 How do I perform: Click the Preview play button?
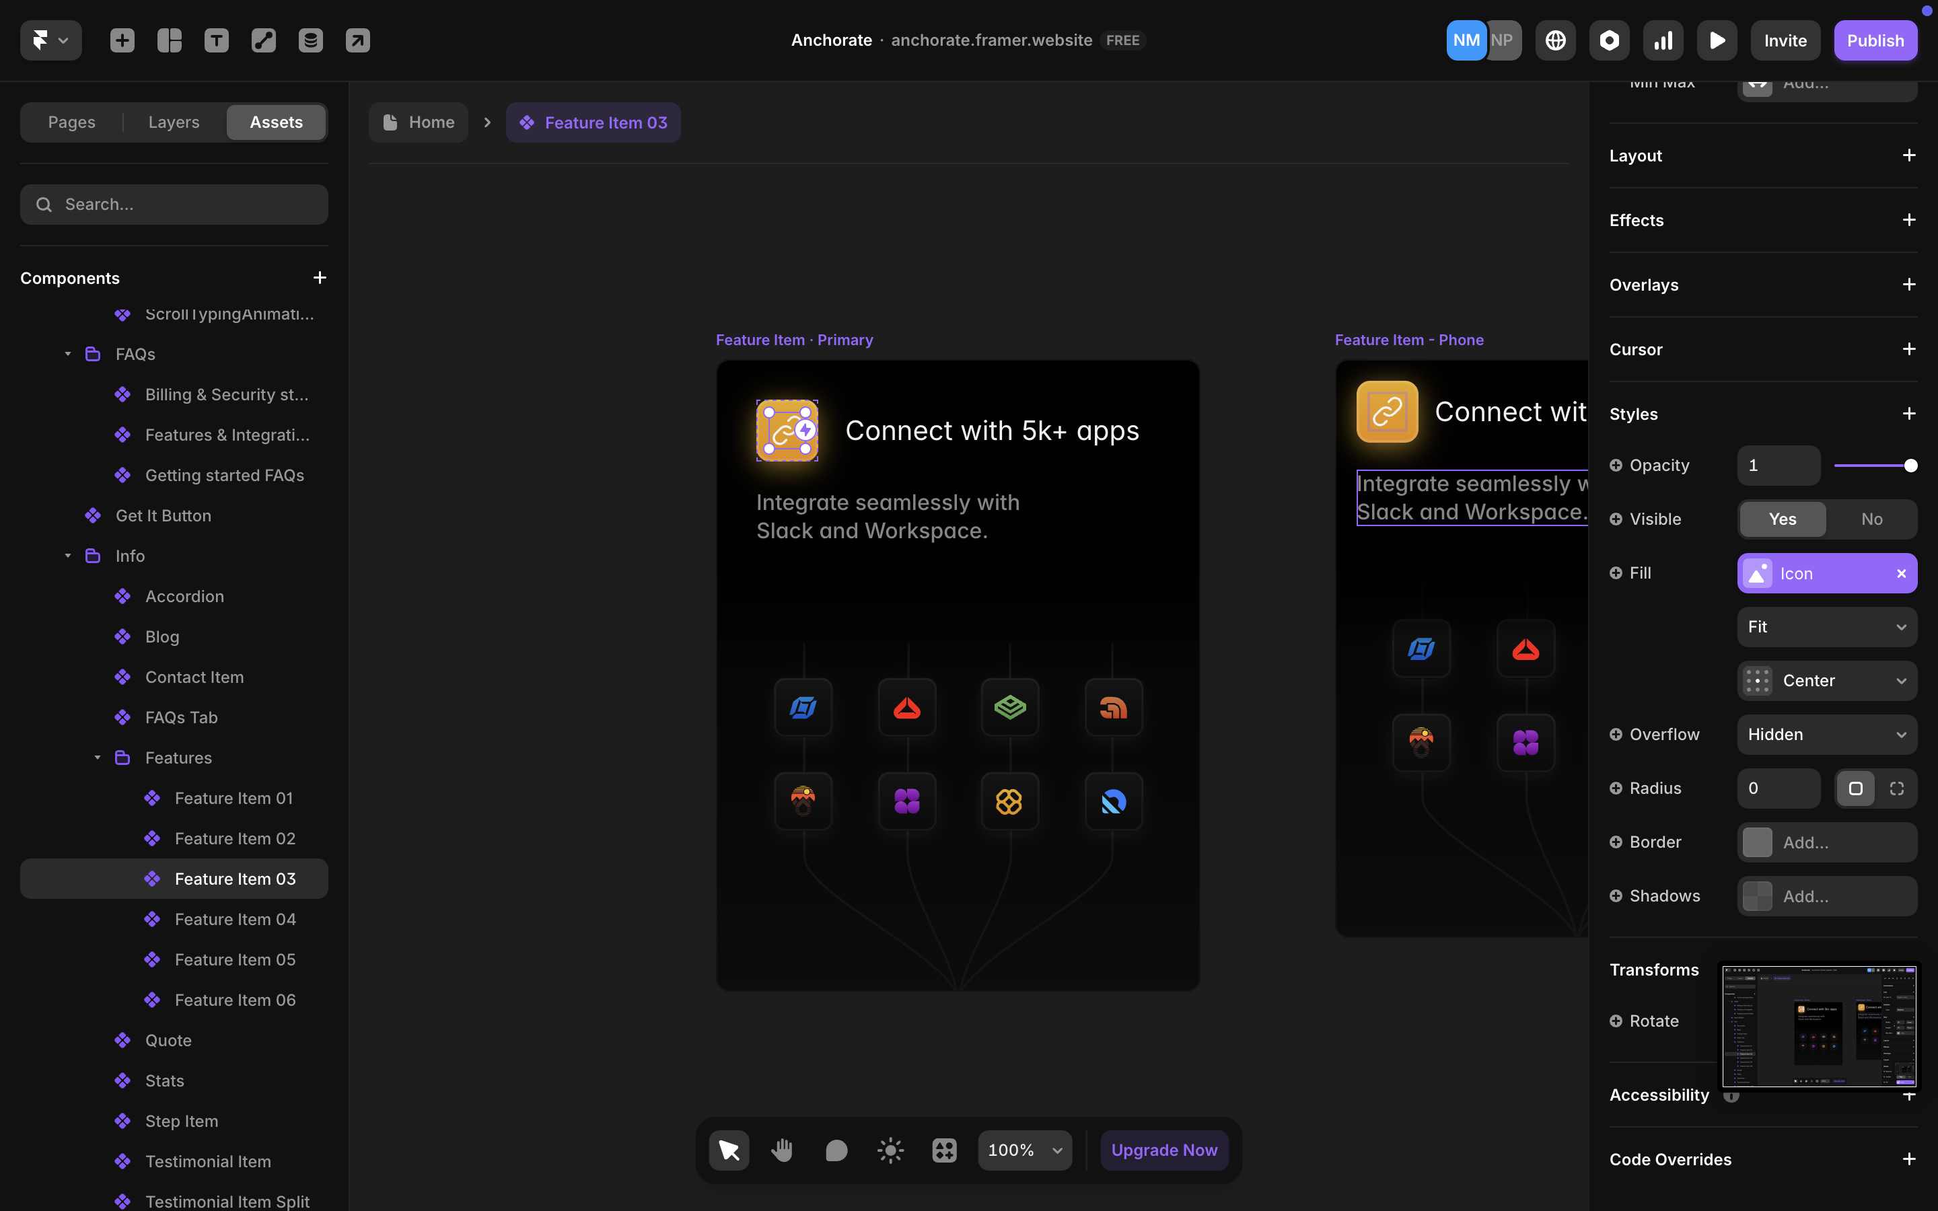(x=1716, y=40)
